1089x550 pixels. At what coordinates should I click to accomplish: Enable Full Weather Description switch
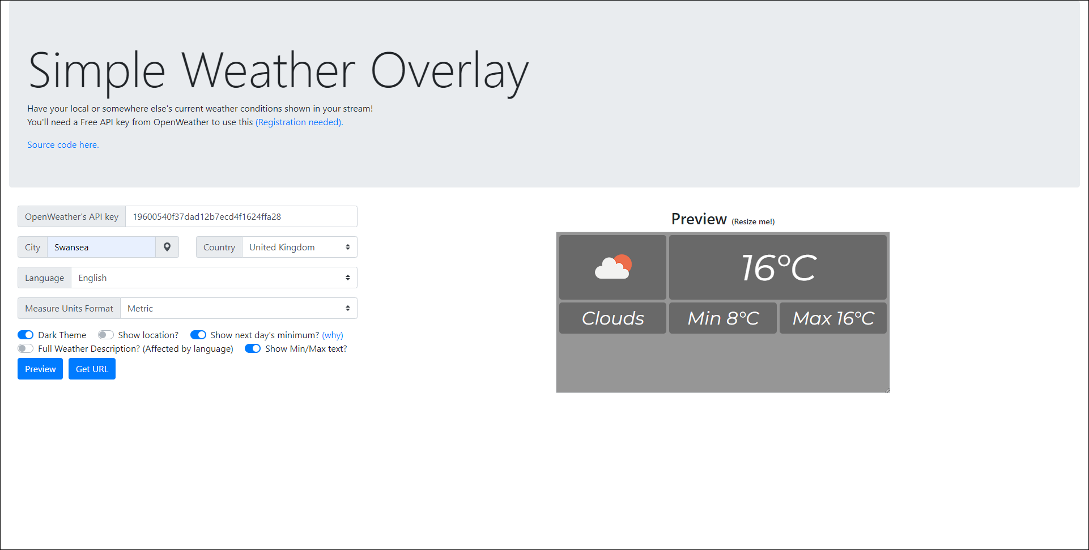coord(25,348)
